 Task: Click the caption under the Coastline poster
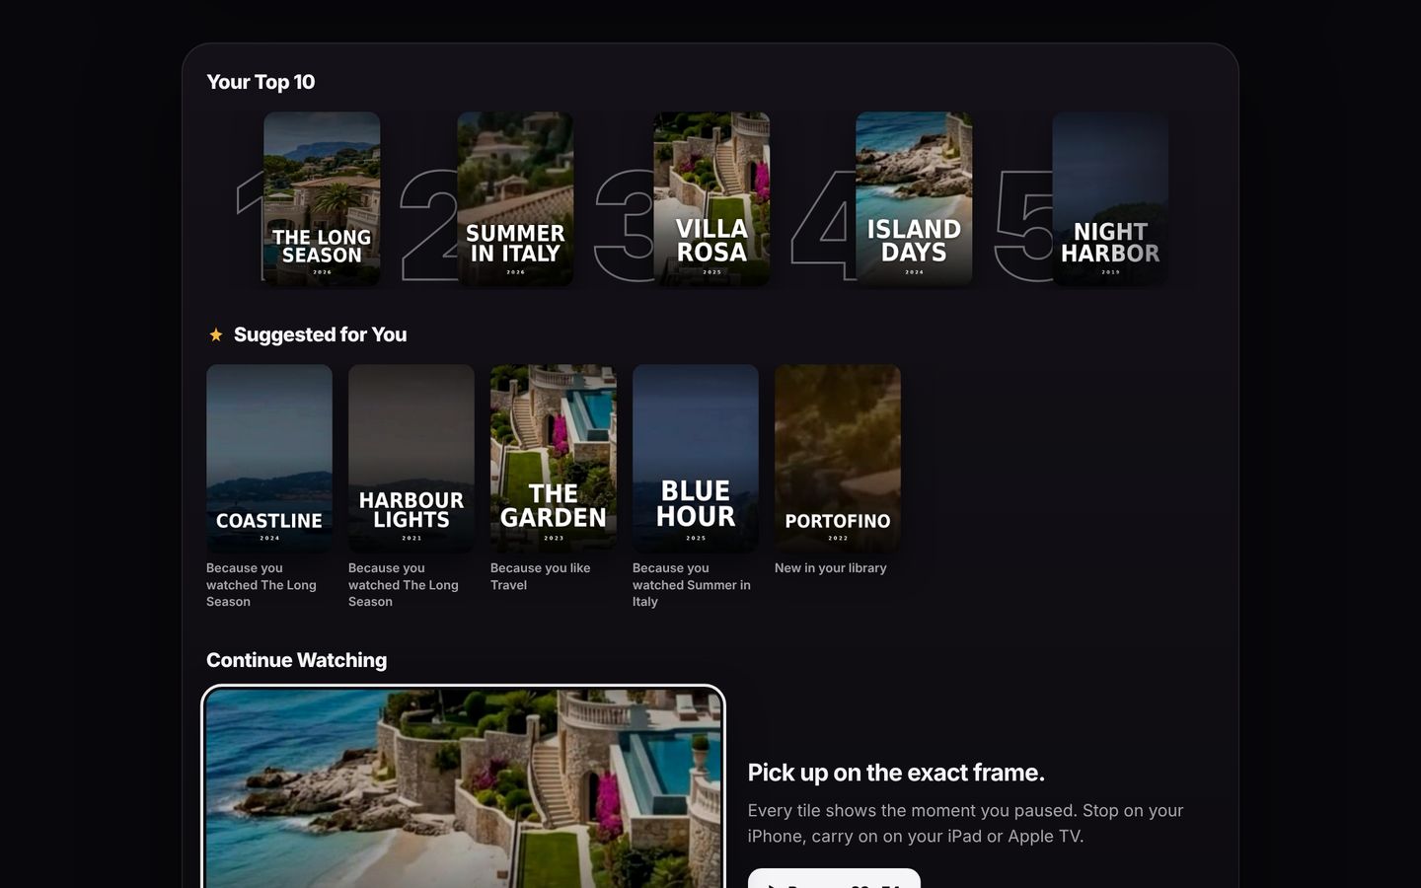[262, 585]
